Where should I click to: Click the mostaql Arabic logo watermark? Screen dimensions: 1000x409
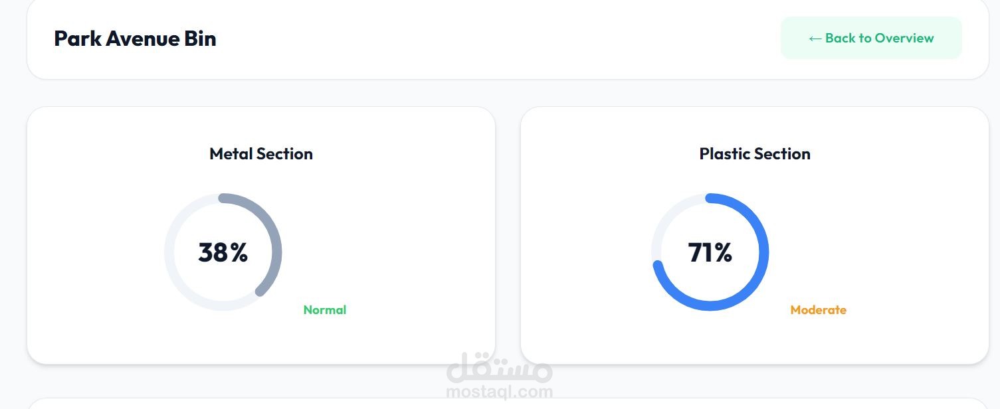[500, 368]
